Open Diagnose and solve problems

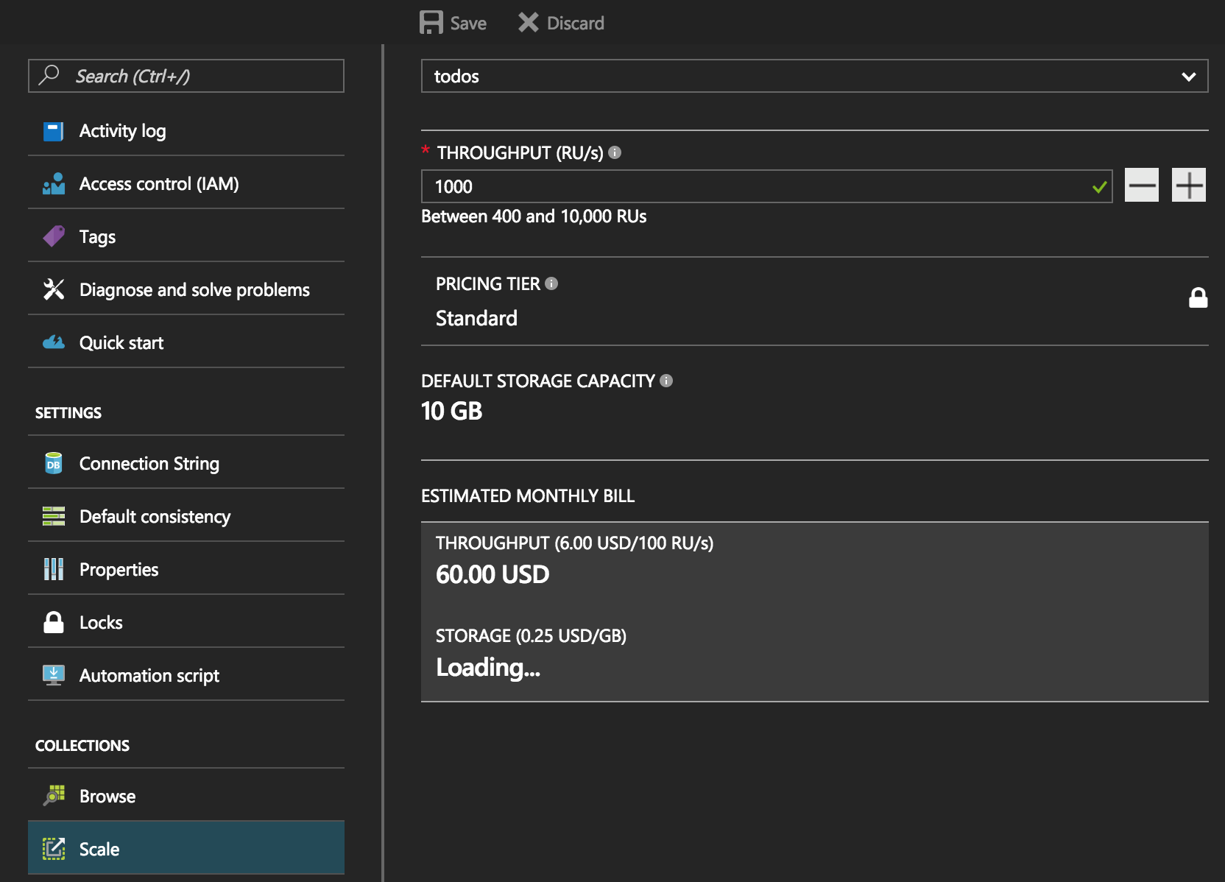pyautogui.click(x=194, y=290)
